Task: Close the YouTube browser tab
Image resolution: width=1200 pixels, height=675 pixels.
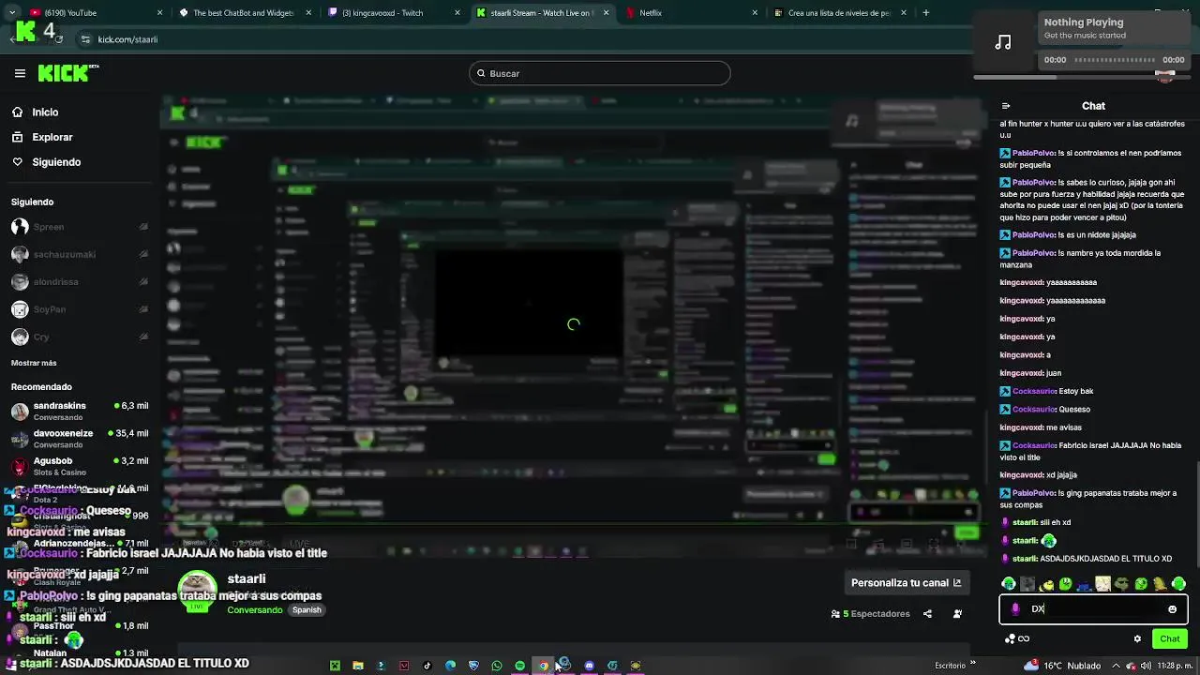Action: pyautogui.click(x=159, y=13)
